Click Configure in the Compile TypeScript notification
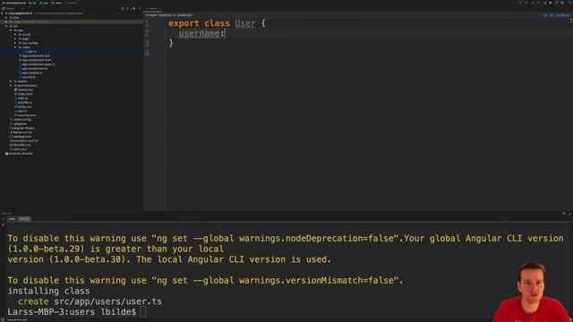The image size is (573, 322). (x=562, y=15)
